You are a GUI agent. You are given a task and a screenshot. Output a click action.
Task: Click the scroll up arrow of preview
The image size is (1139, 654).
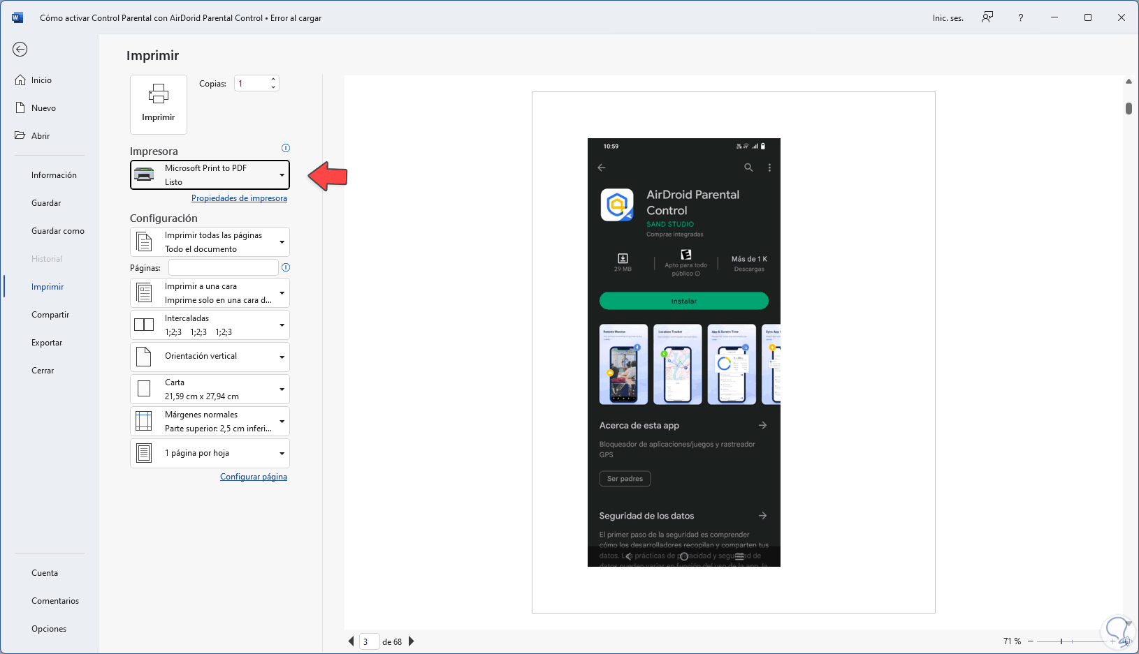point(1129,82)
